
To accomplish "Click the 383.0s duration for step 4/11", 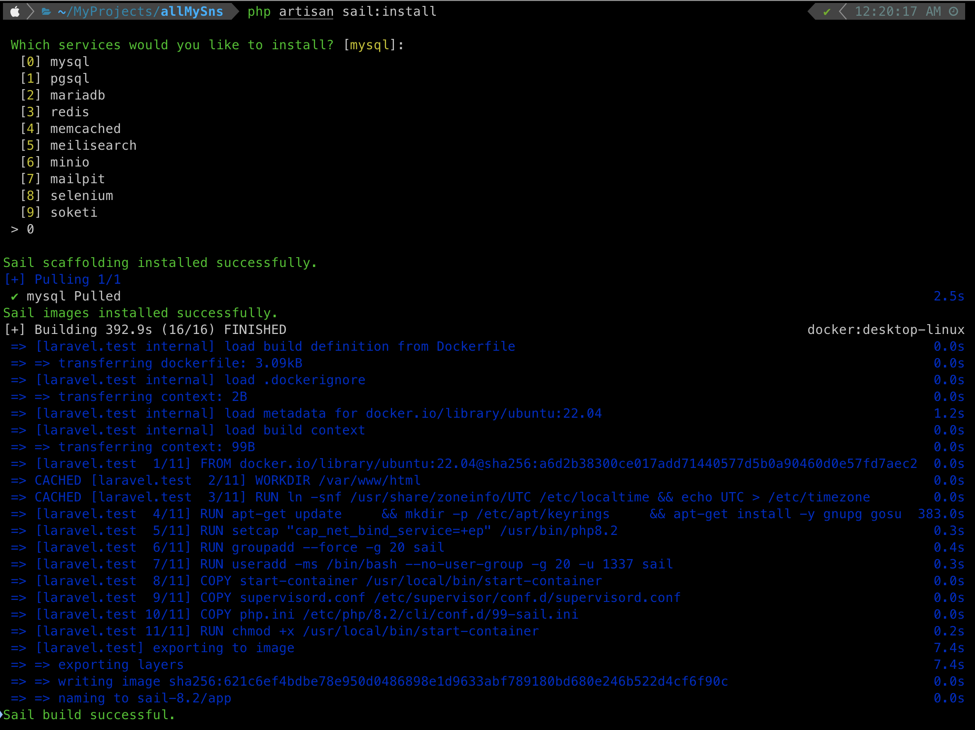I will pyautogui.click(x=940, y=514).
